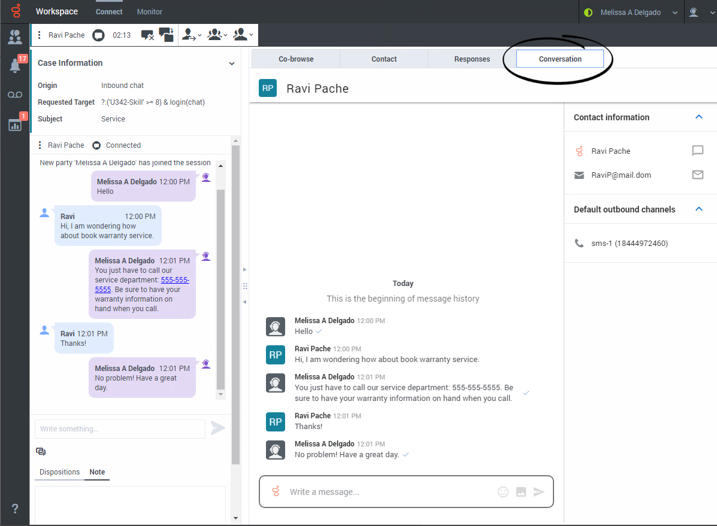Click the 555-555-5555 phone number link
Screen dimensions: 717x526
click(x=175, y=280)
